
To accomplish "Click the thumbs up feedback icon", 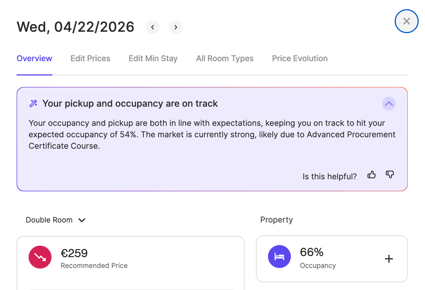I will 372,175.
